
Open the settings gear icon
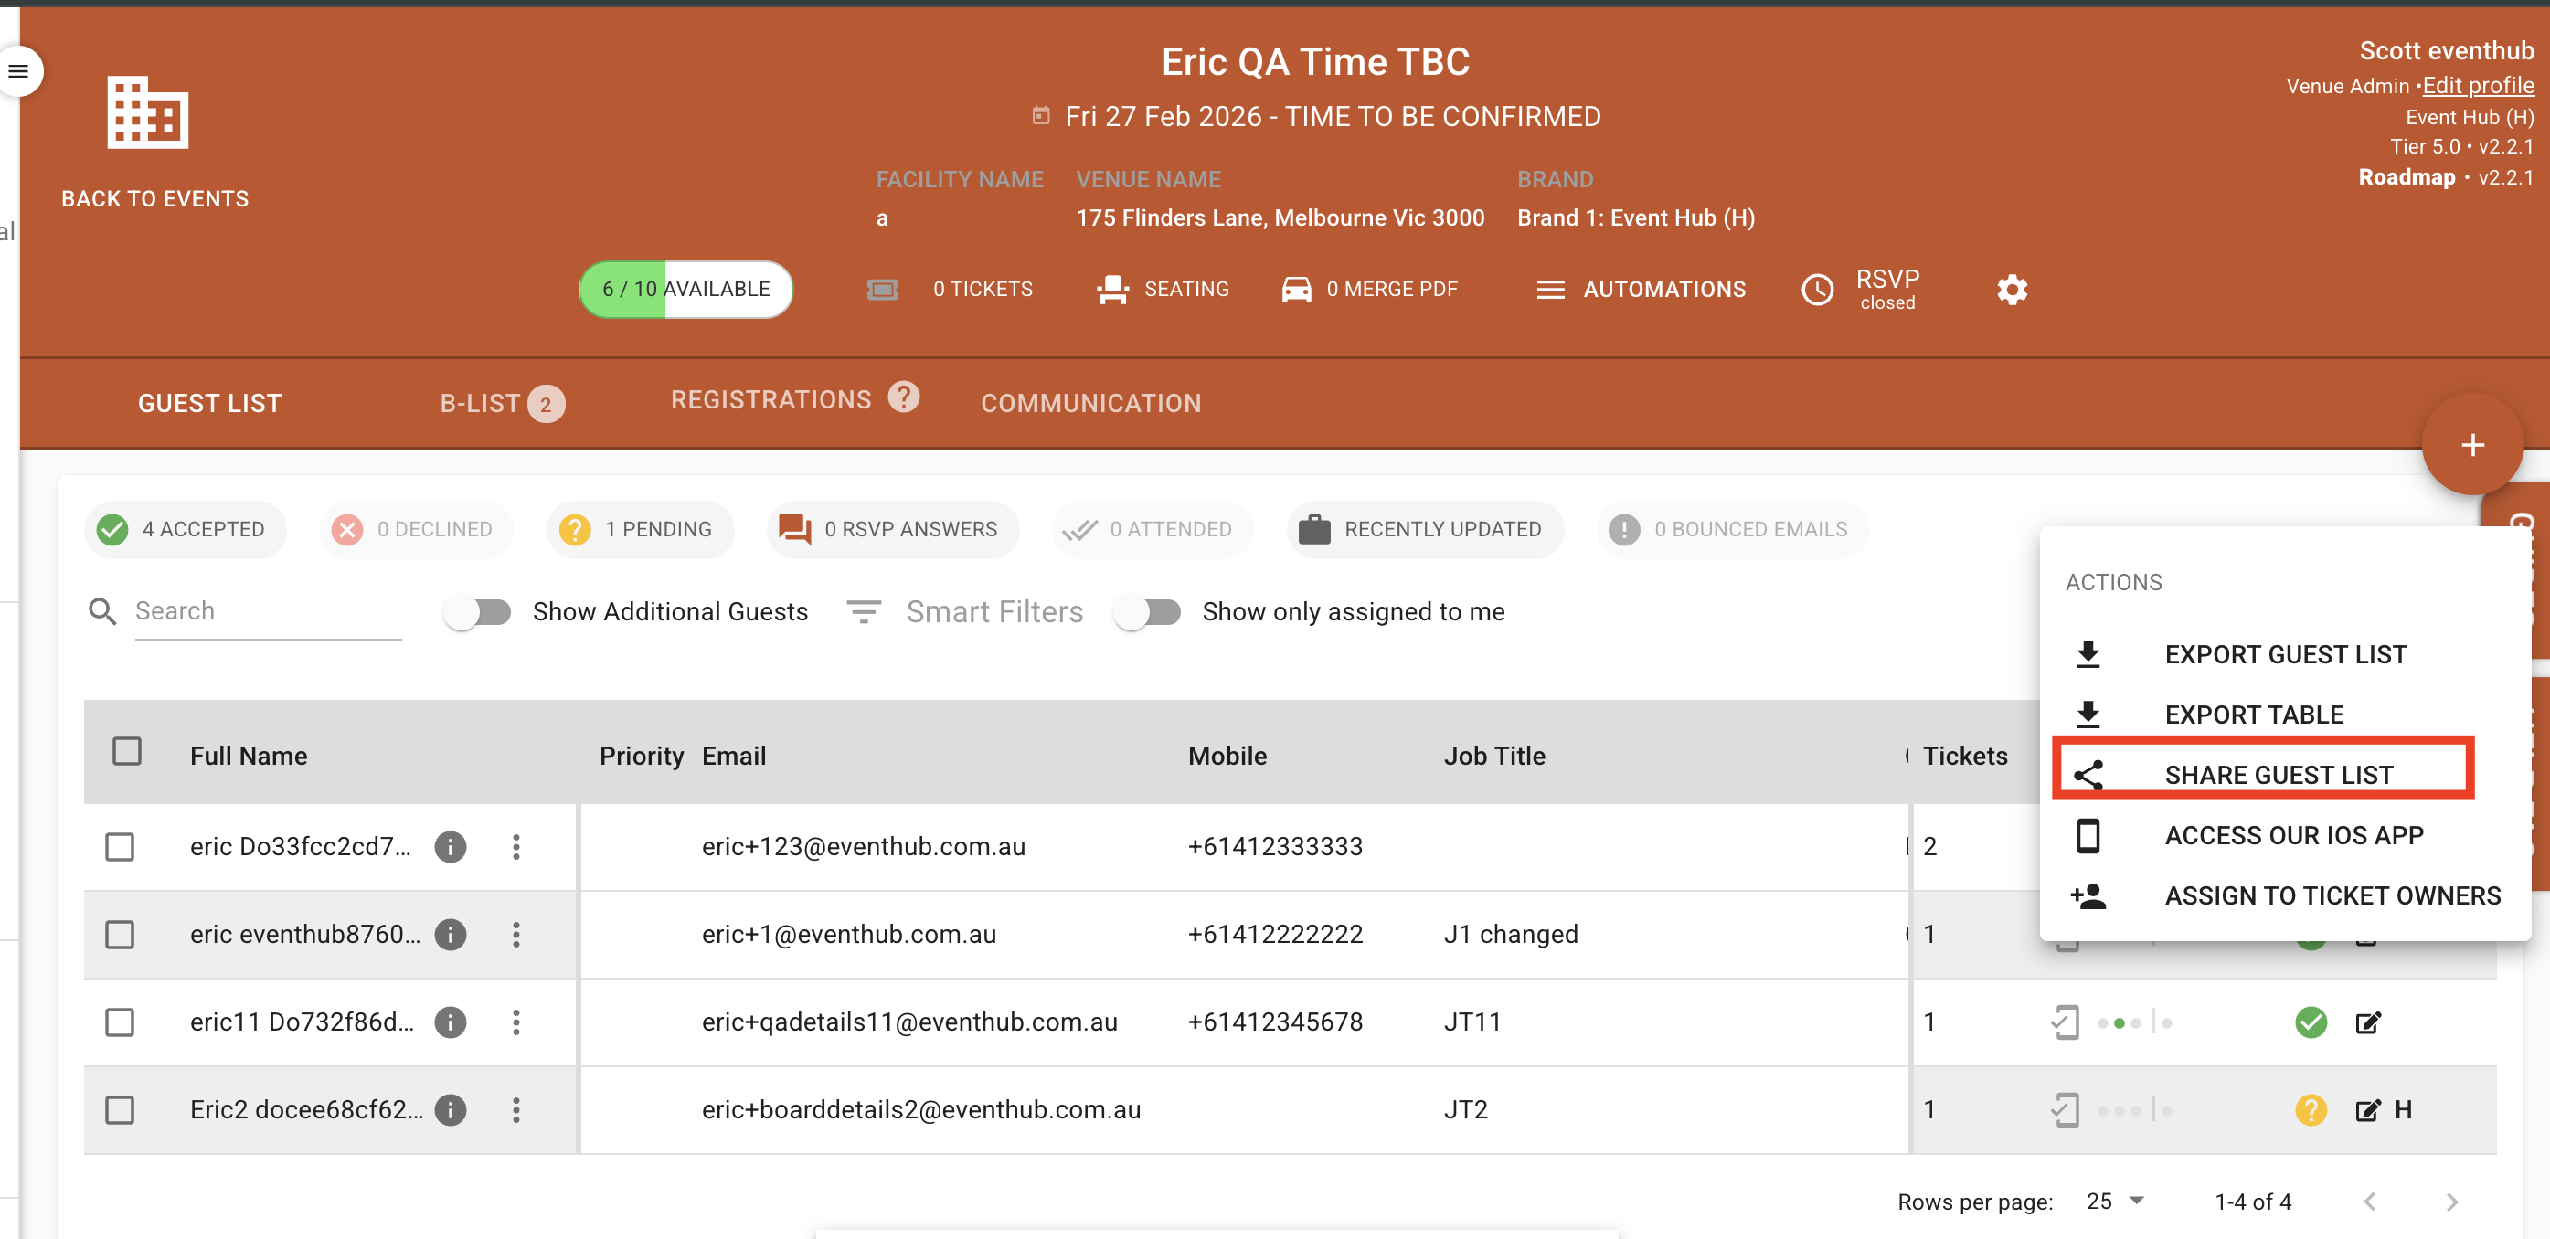[x=2012, y=289]
